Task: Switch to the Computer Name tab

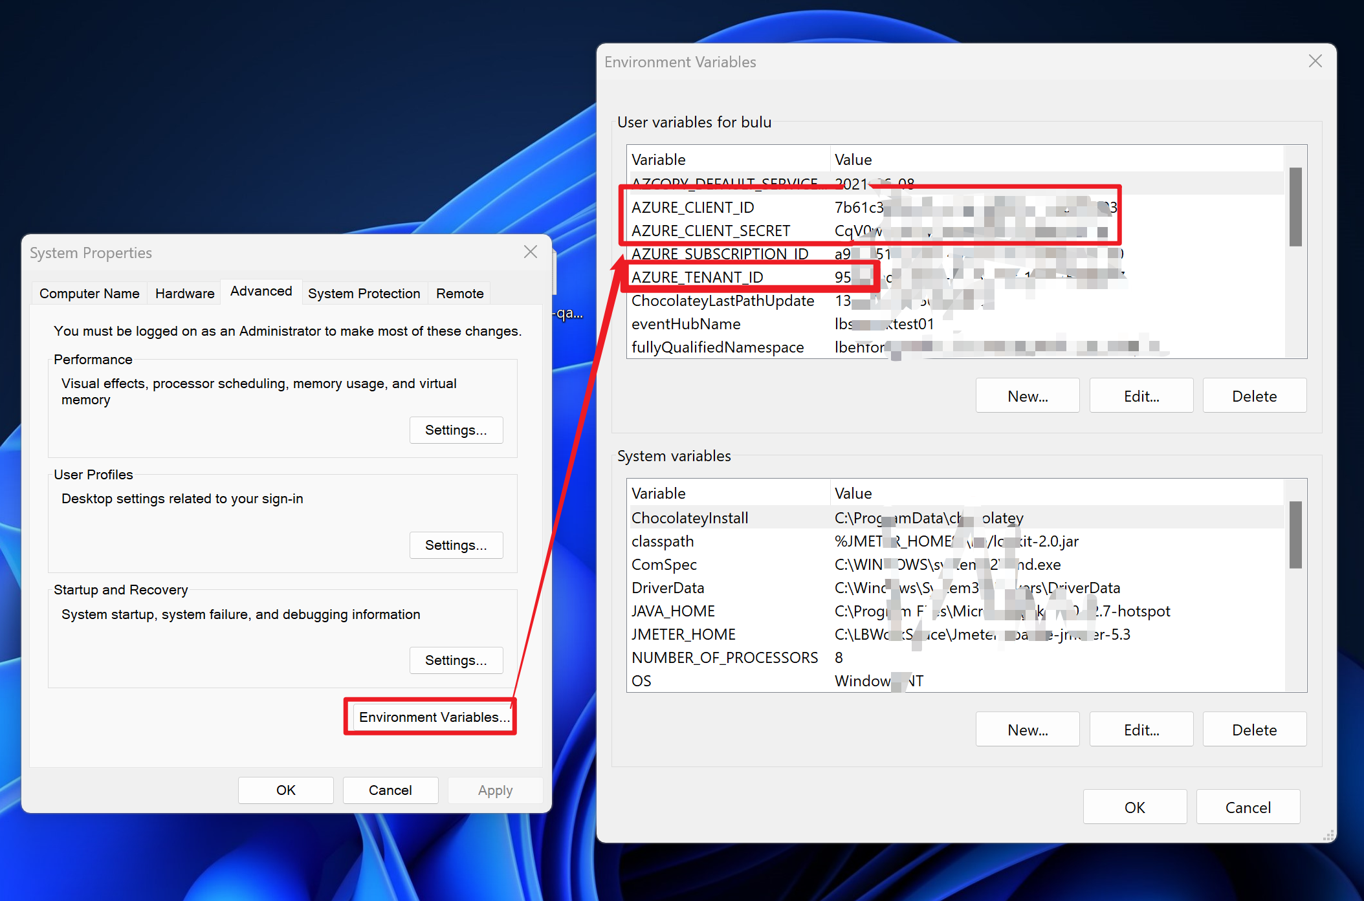Action: pyautogui.click(x=89, y=294)
